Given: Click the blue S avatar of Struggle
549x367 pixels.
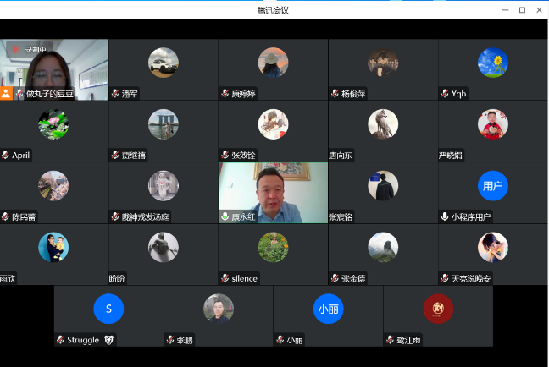Looking at the screenshot, I should [108, 309].
